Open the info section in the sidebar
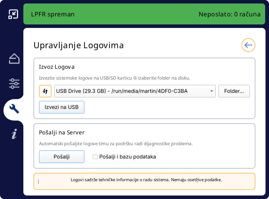Image resolution: width=269 pixels, height=199 pixels. (14, 134)
